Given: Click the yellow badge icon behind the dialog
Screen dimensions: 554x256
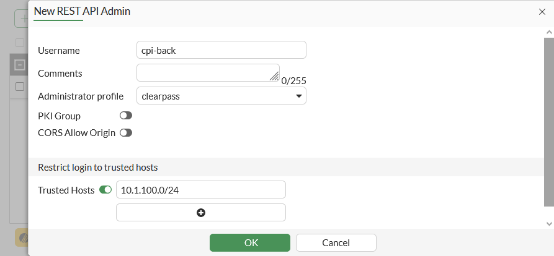Looking at the screenshot, I should point(22,237).
